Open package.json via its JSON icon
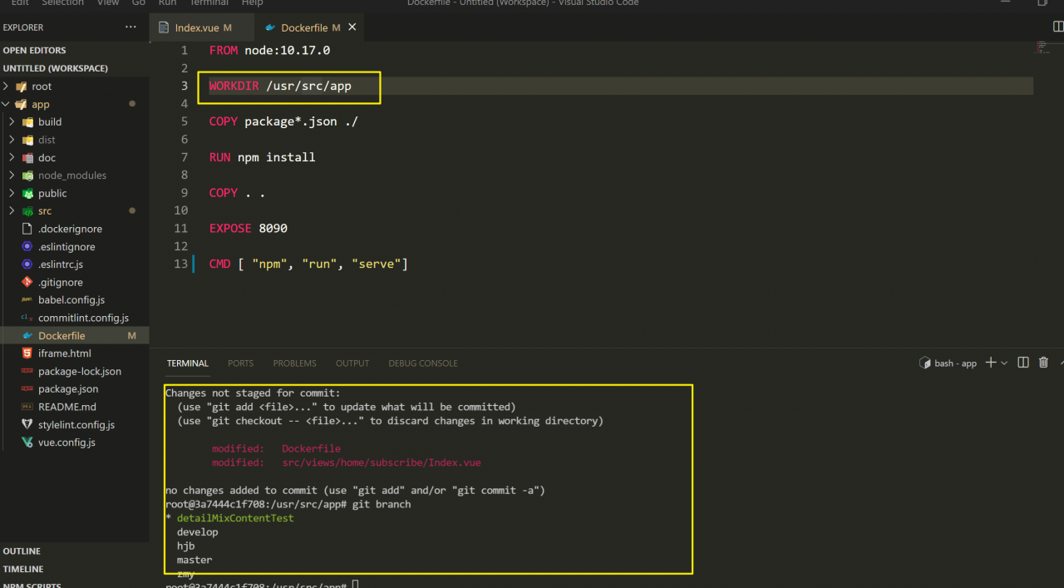 (x=27, y=389)
